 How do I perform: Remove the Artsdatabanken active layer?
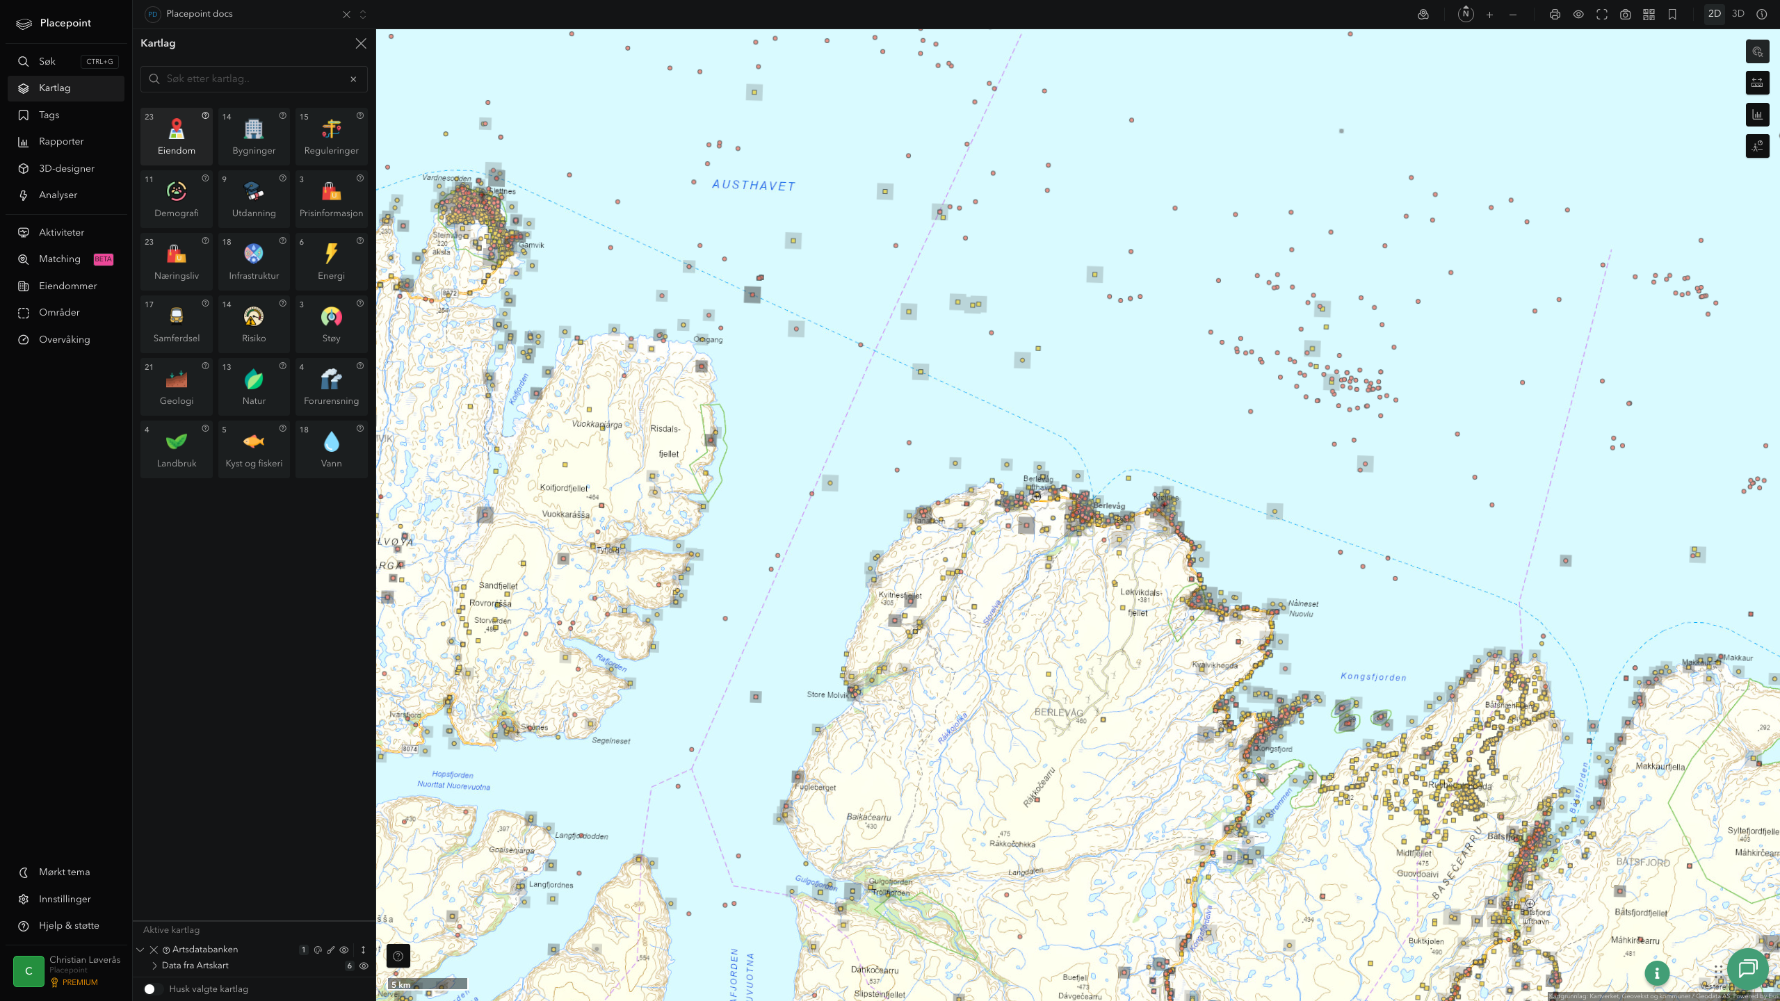154,950
